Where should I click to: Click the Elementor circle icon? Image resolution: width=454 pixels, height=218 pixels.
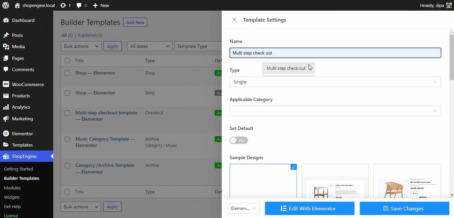pos(6,134)
